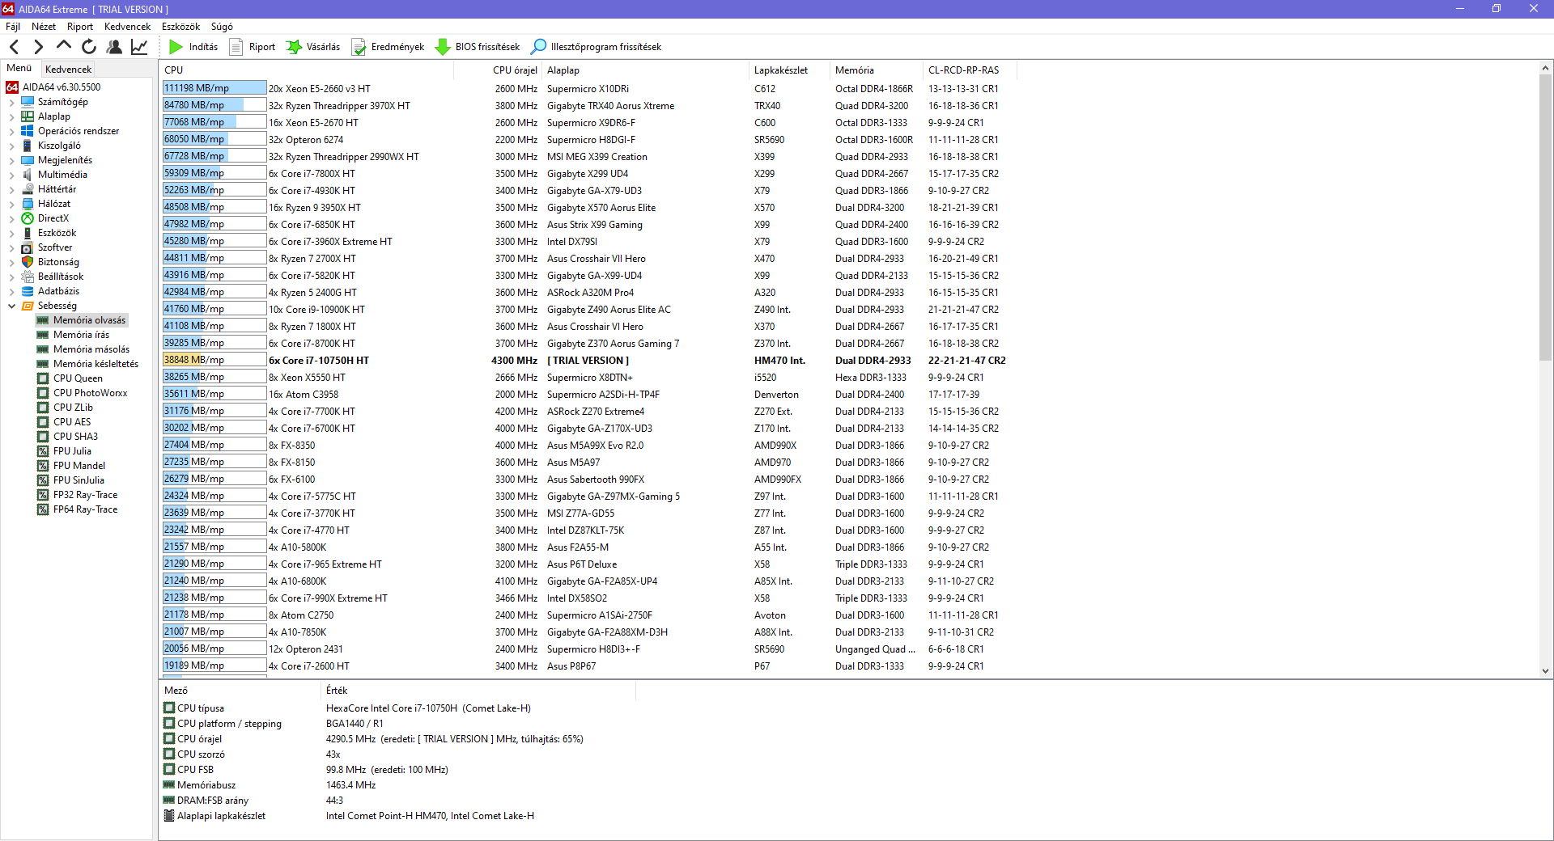Select the FPU SinJulia benchmark
Image resolution: width=1554 pixels, height=841 pixels.
[x=79, y=480]
